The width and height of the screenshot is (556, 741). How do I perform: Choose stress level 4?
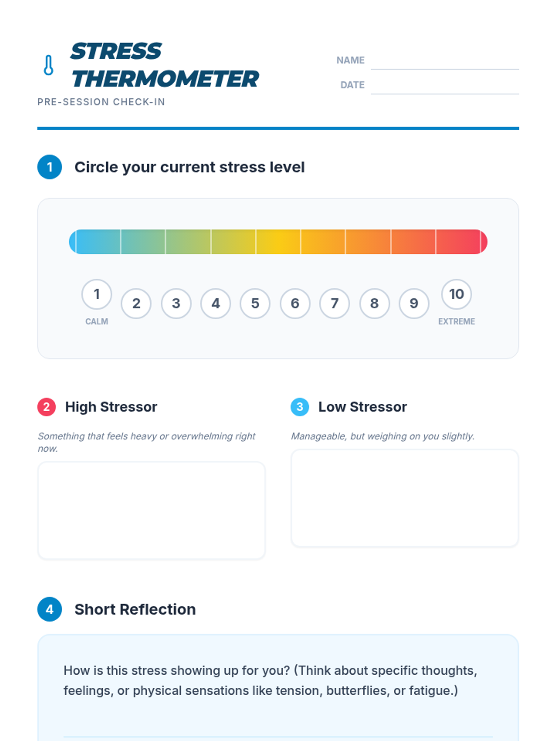[215, 303]
